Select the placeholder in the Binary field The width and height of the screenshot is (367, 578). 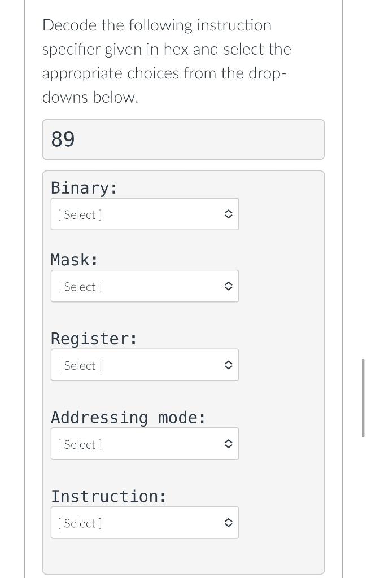coord(79,214)
